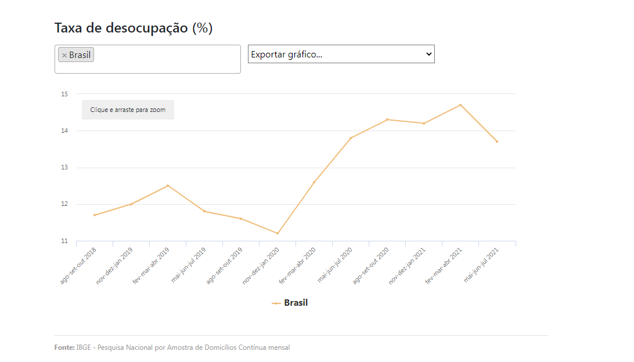Image resolution: width=634 pixels, height=362 pixels.
Task: Select the mai-jun-jul 2019 data point
Action: tap(204, 211)
